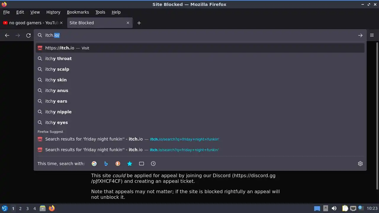Image resolution: width=379 pixels, height=213 pixels.
Task: Click the removable media eject tray icon
Action: click(x=326, y=209)
